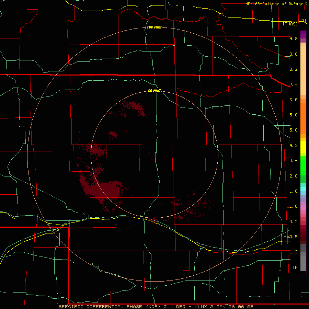Viewport: 309px width, 309px height.
Task: Click the 6.6 scale value
Action: coord(294,100)
